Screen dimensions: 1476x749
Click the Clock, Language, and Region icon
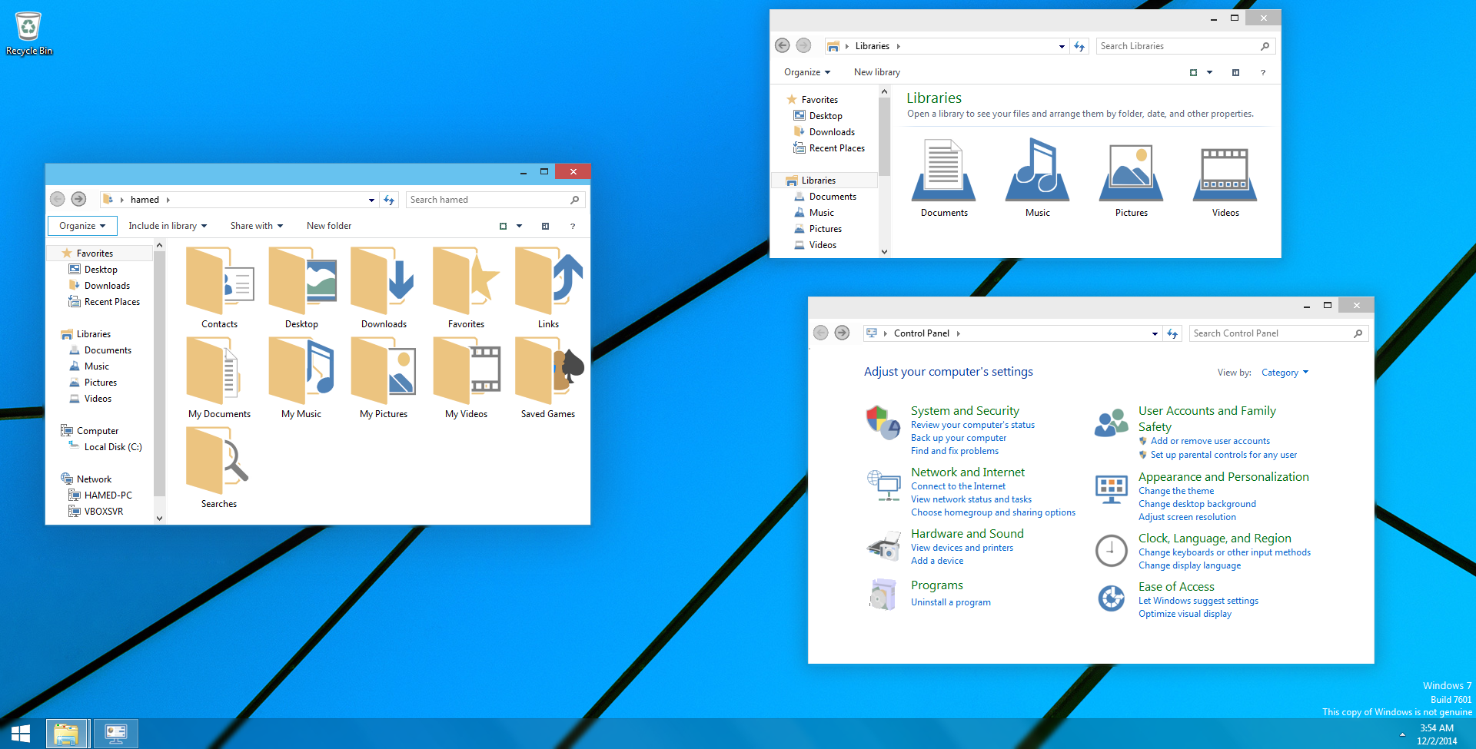1111,551
